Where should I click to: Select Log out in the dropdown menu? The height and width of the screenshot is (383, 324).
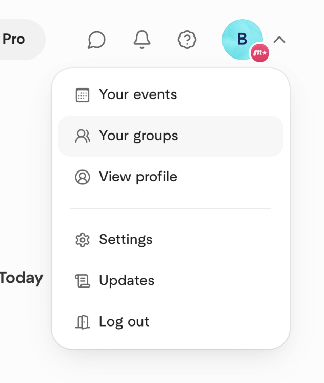point(124,322)
